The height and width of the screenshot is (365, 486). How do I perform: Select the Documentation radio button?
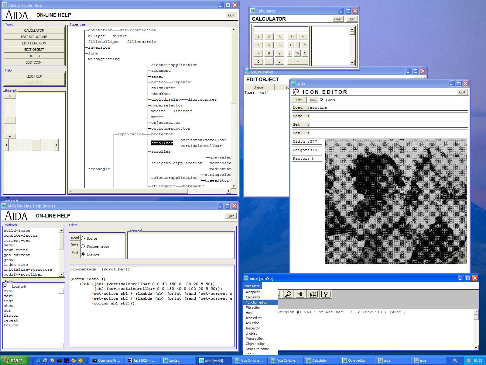click(83, 246)
